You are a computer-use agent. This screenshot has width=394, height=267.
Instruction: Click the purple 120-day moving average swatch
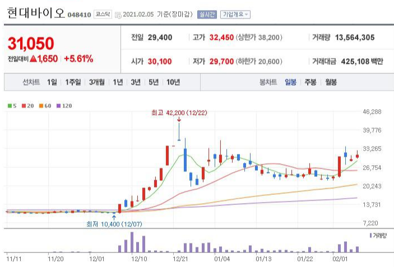click(x=58, y=106)
